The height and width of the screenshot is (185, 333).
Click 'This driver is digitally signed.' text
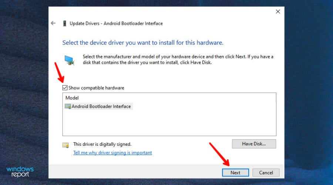click(x=102, y=144)
